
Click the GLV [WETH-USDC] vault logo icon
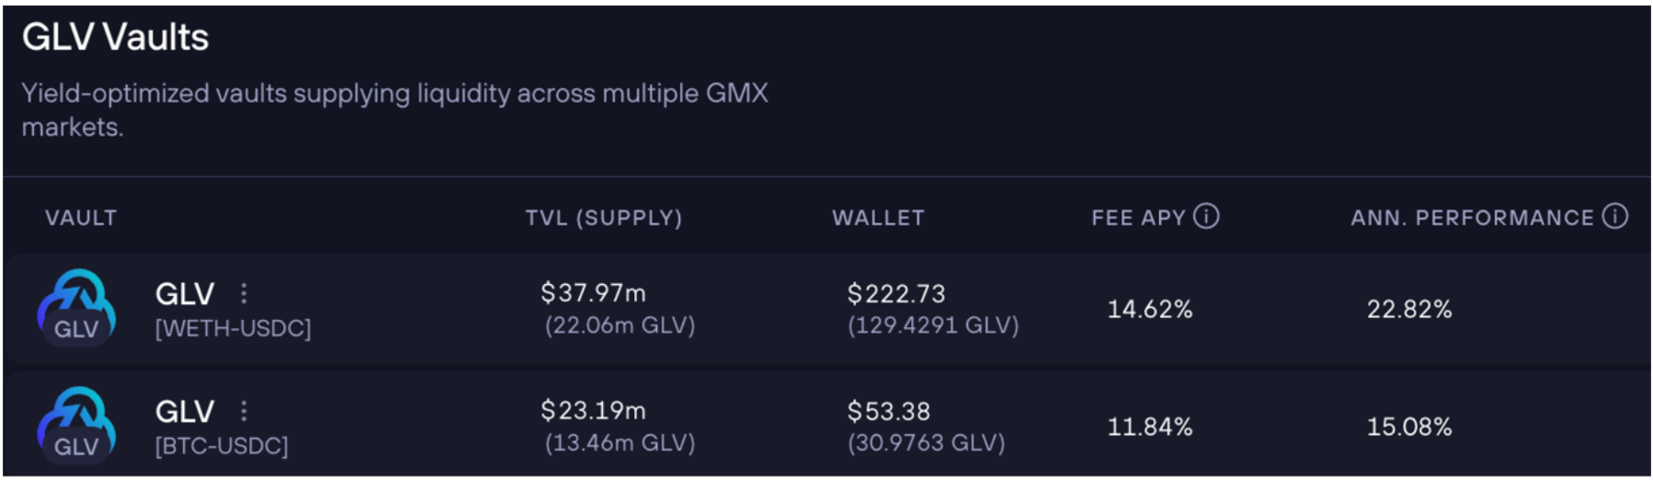(x=76, y=308)
